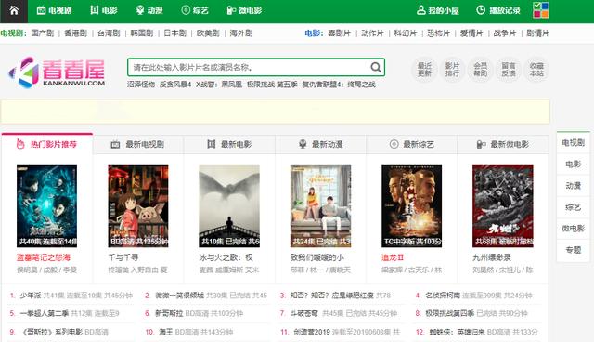Select 海外剧 category link

coord(241,33)
